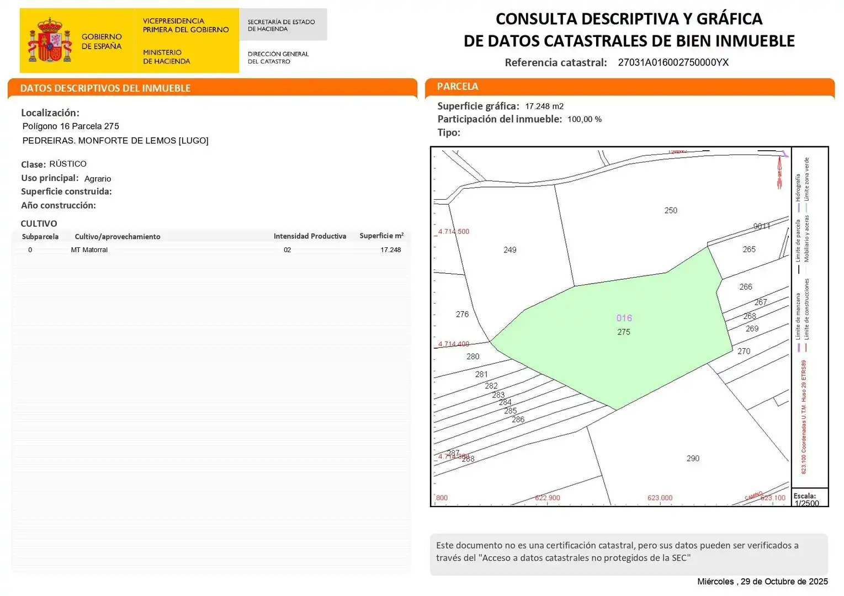Click the catastral reference 27031A016002750000YX
Image resolution: width=844 pixels, height=596 pixels.
click(x=673, y=62)
